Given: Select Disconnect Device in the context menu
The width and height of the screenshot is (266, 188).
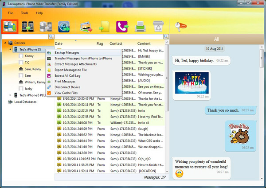Looking at the screenshot, I should 66,86.
